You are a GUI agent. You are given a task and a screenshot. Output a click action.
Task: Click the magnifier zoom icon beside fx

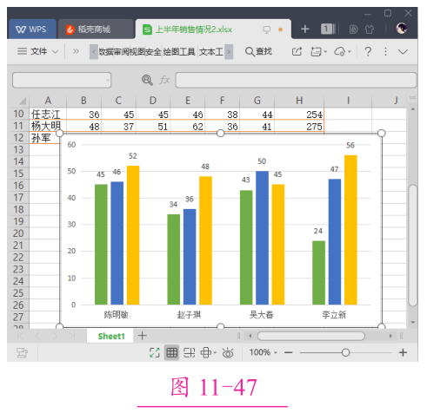point(147,80)
